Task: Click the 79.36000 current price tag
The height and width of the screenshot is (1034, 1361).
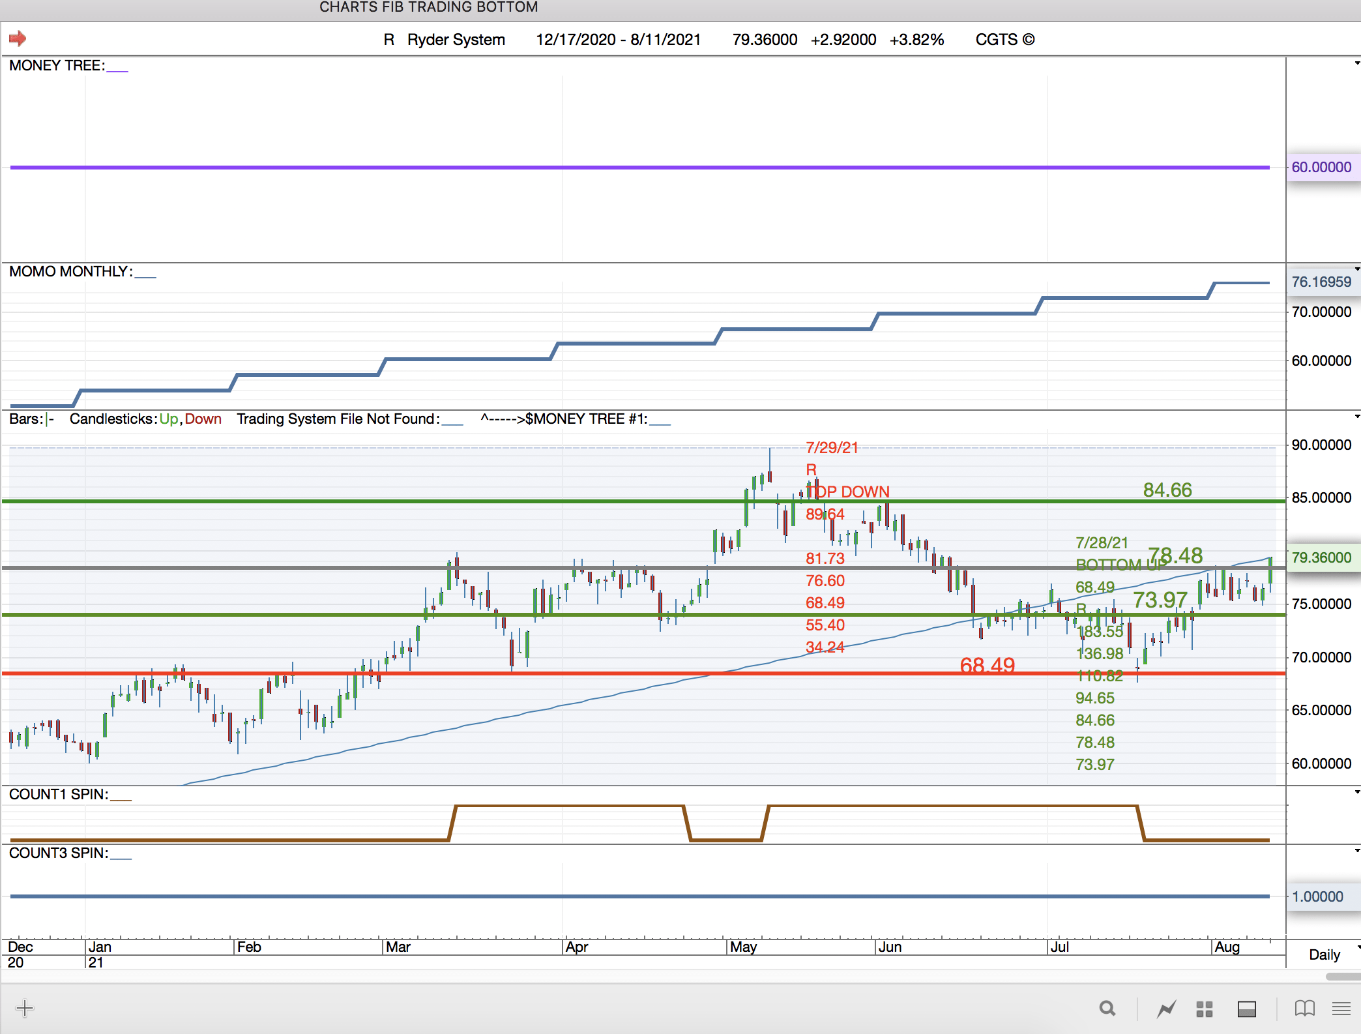Action: point(1321,557)
